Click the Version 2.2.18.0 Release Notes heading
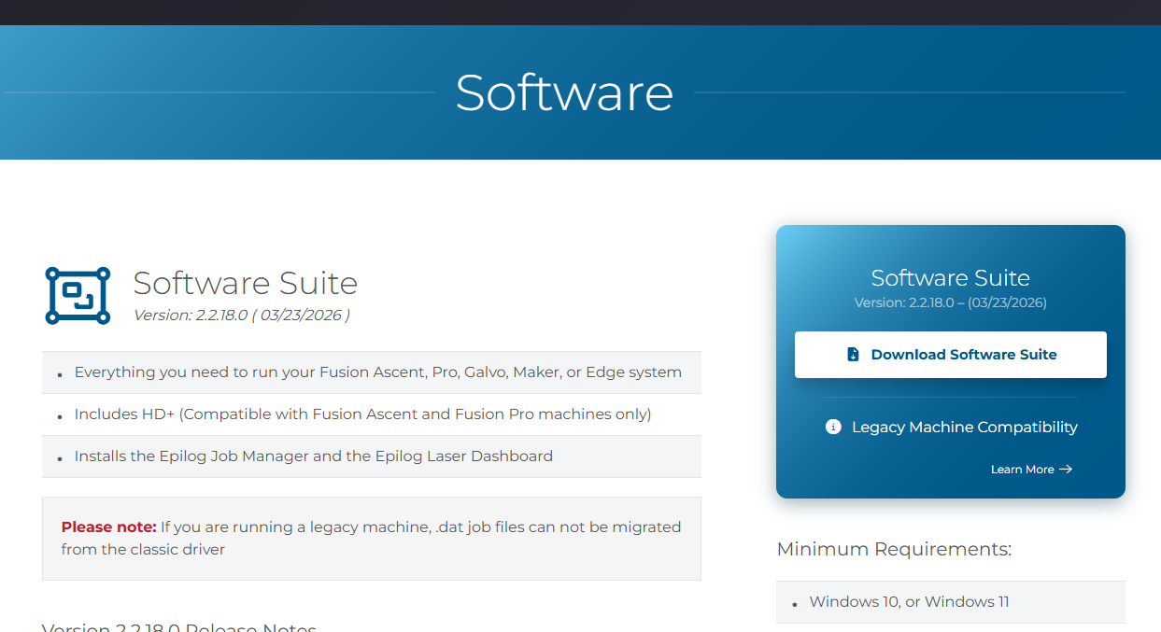This screenshot has width=1161, height=632. [x=177, y=626]
